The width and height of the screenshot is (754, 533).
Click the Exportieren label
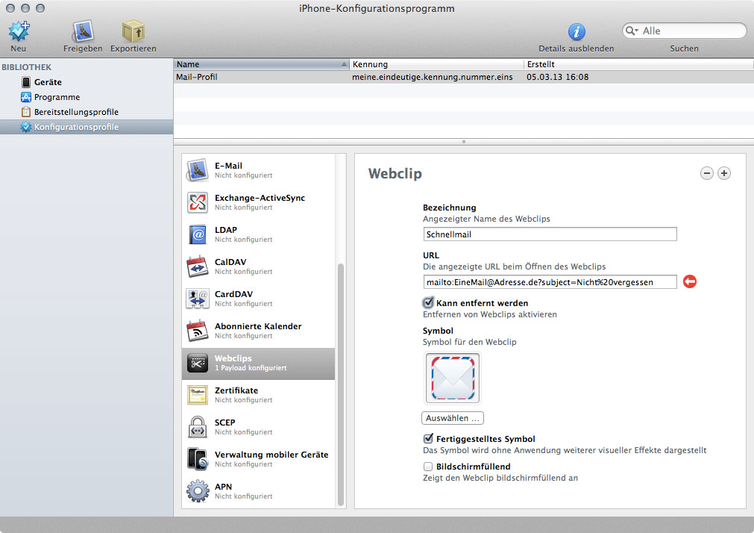pos(133,49)
